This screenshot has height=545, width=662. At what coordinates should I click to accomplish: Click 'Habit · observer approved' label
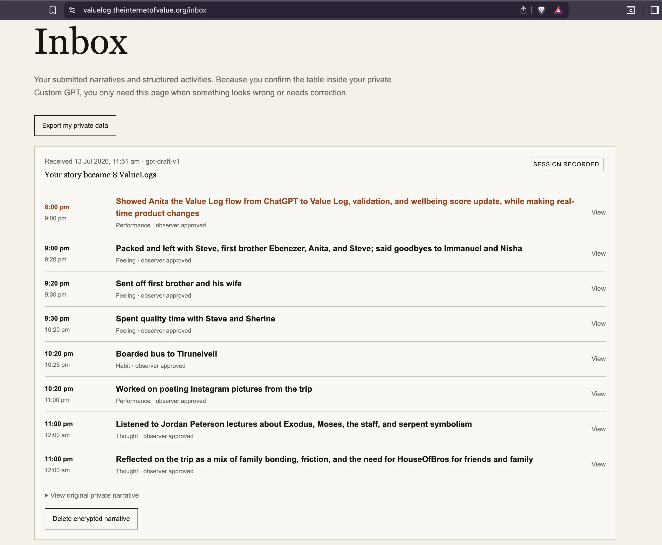coord(151,366)
